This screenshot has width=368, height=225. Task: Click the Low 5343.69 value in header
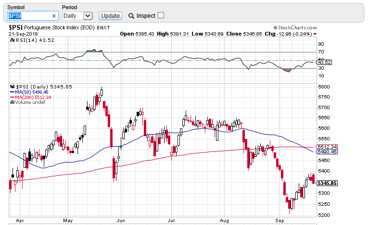207,34
